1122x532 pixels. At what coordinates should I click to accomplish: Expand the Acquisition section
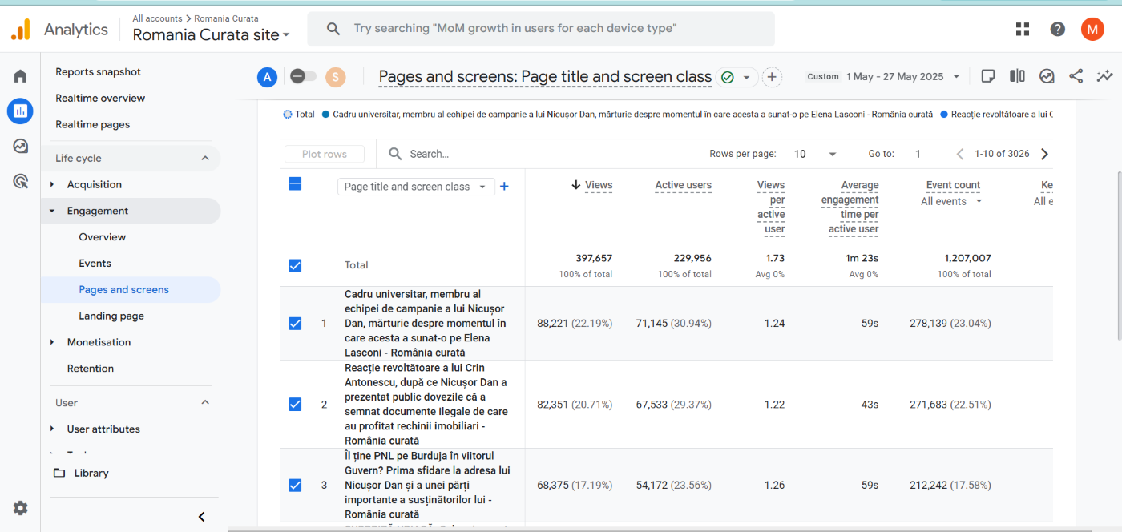click(x=94, y=184)
